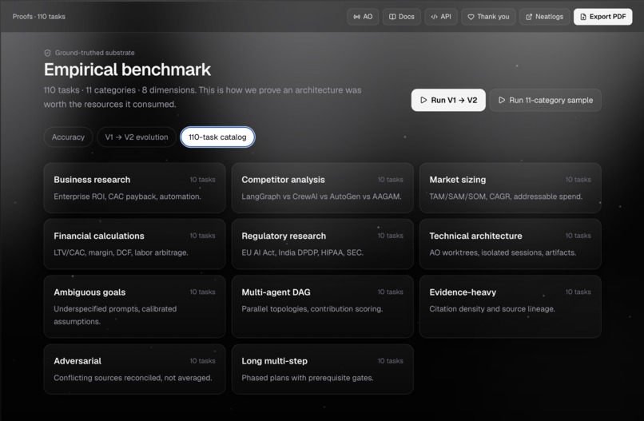Click text 'LangGraph vs CrewAI vs AutoGen vs AAGAM.'
Image resolution: width=644 pixels, height=421 pixels.
[321, 197]
